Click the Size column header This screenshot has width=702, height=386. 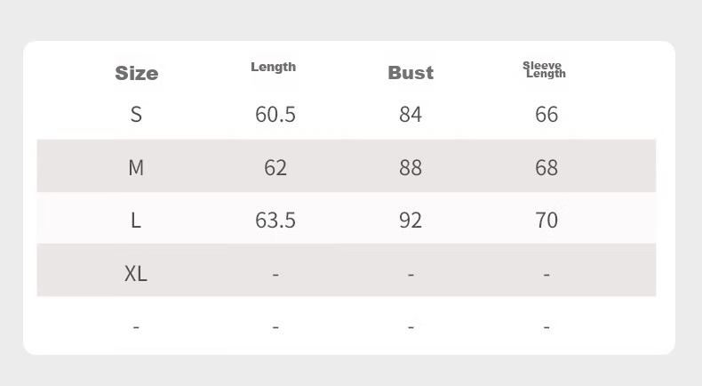tap(137, 73)
